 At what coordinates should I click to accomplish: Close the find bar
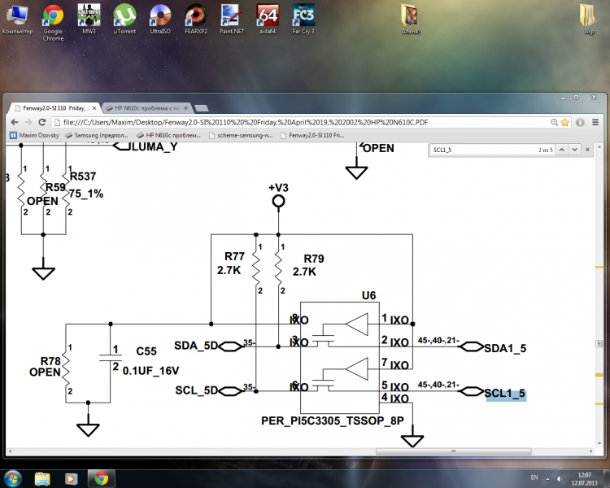(587, 150)
